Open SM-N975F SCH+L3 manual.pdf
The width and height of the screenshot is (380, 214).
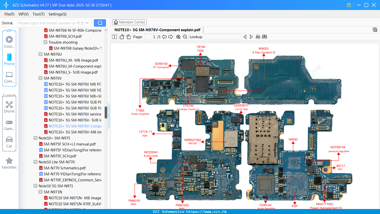point(67,144)
